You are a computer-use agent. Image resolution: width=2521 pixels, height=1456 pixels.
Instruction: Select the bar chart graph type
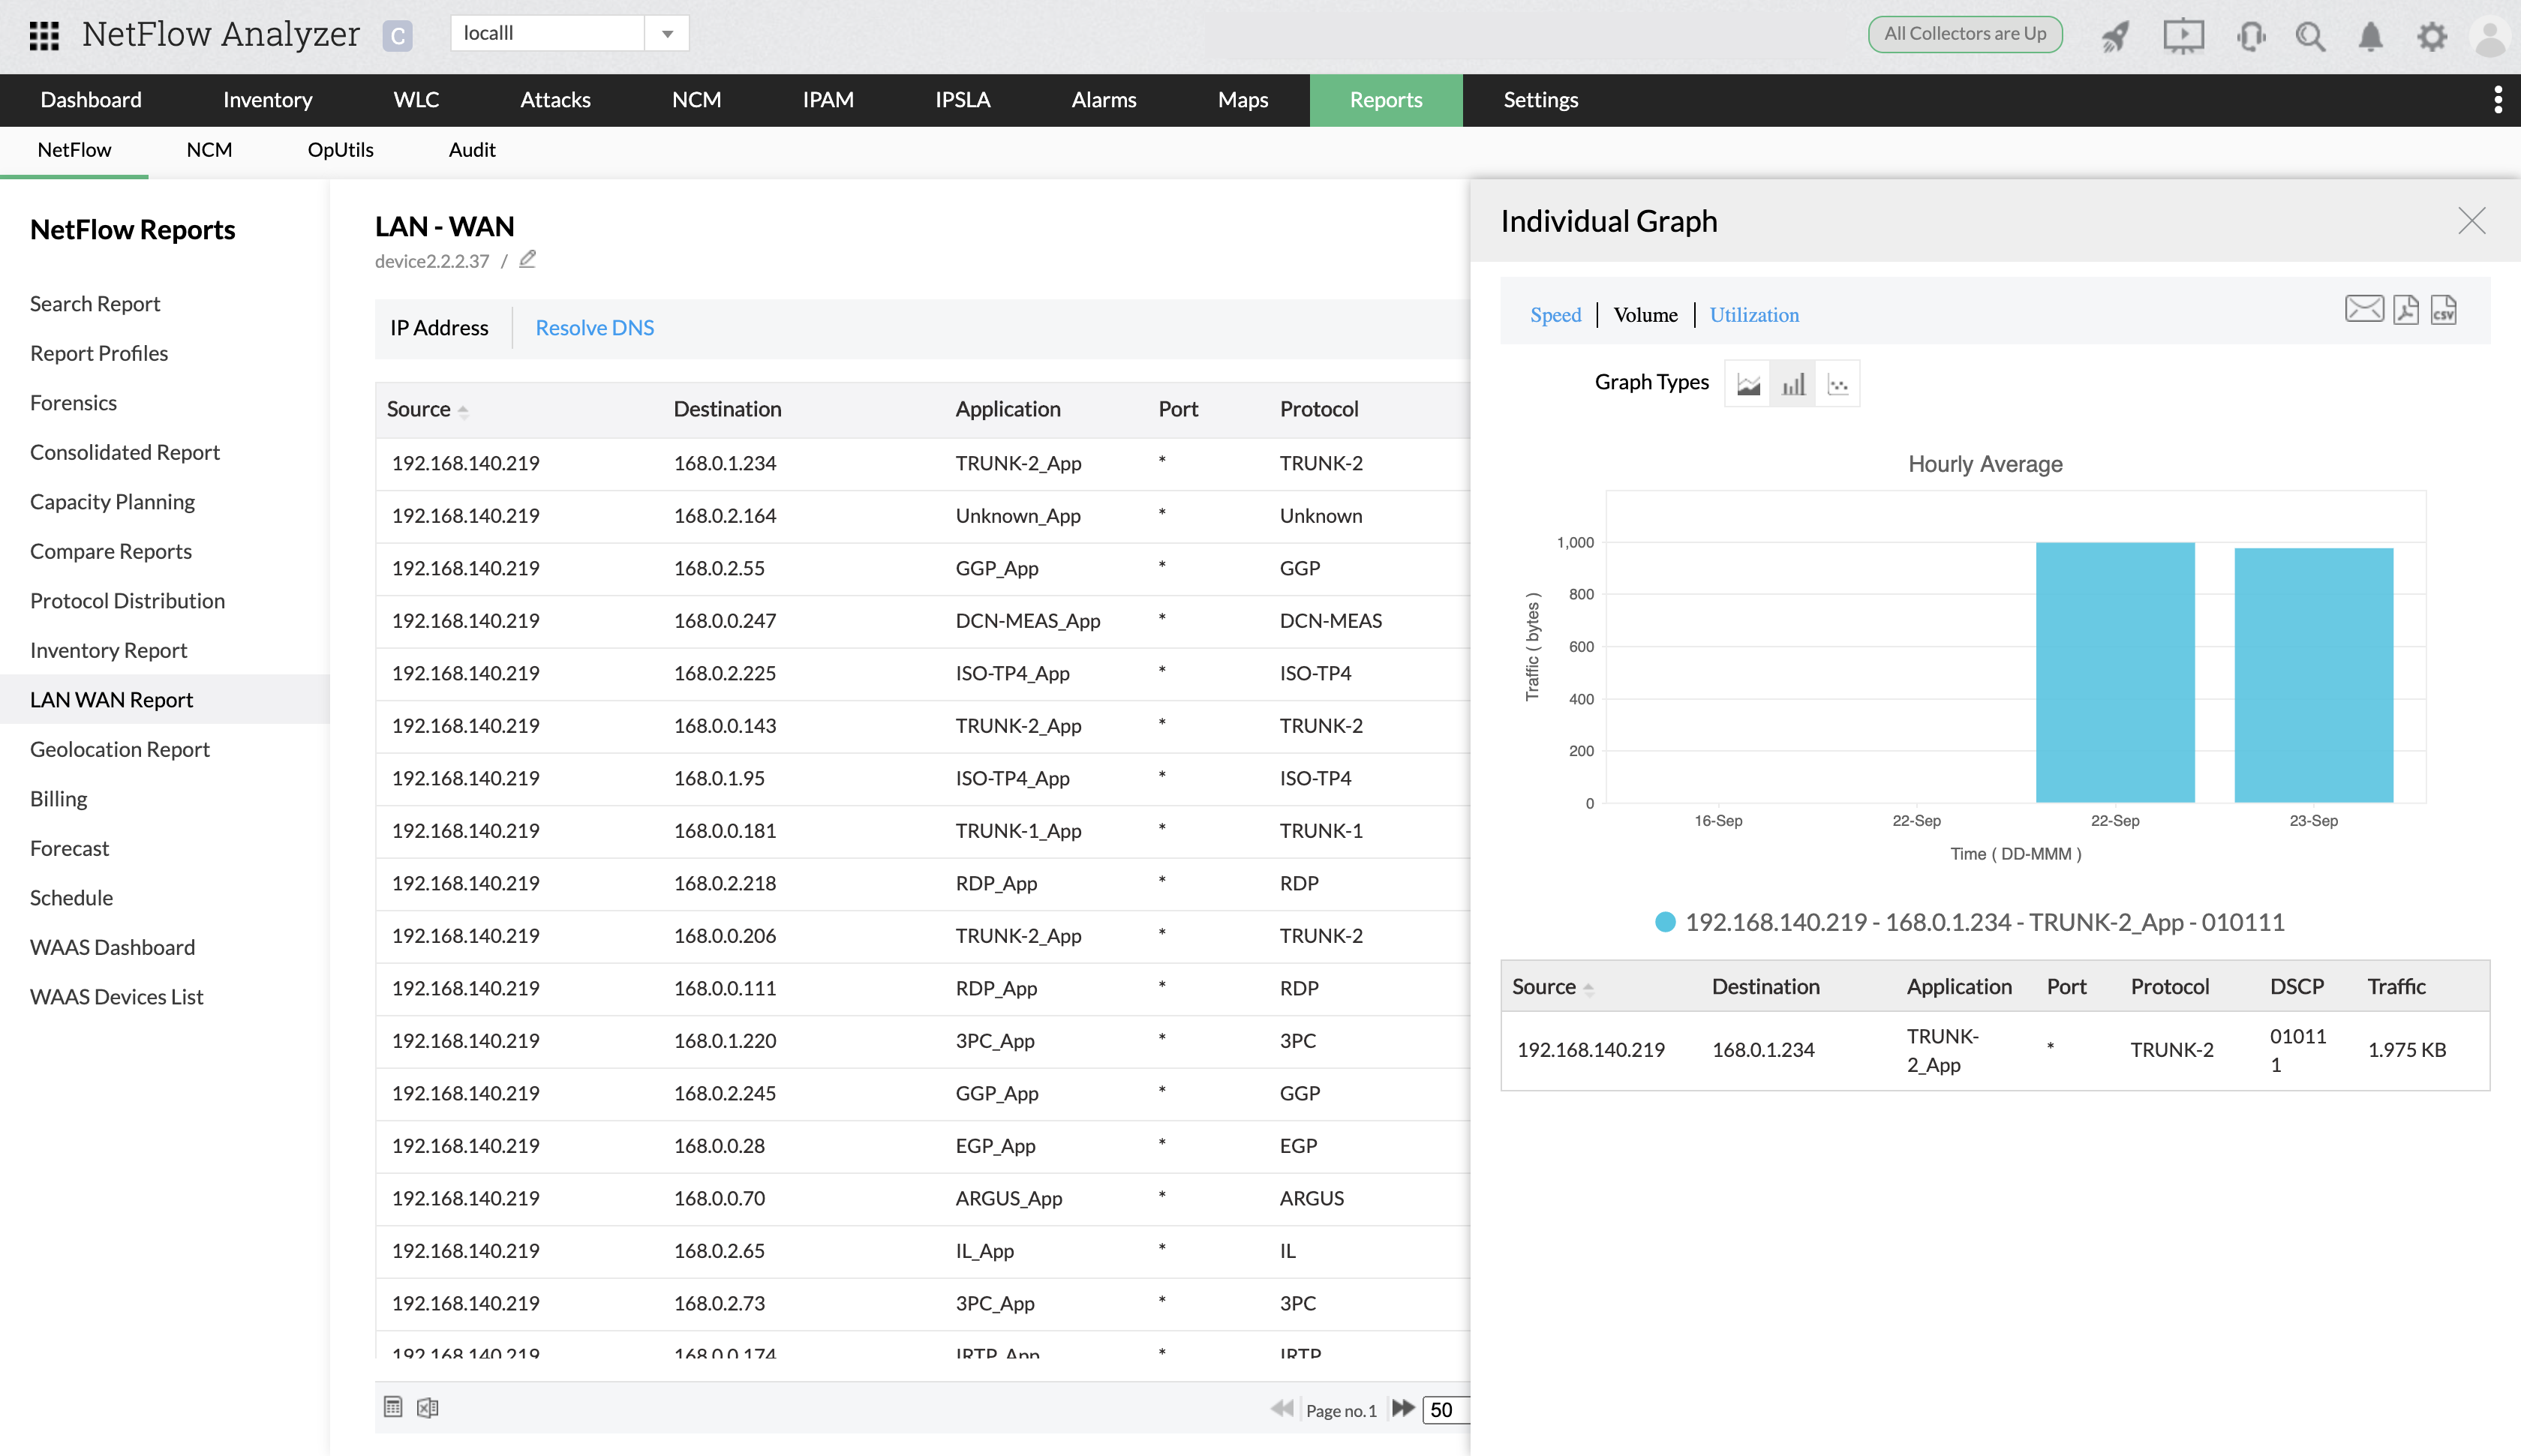tap(1793, 384)
